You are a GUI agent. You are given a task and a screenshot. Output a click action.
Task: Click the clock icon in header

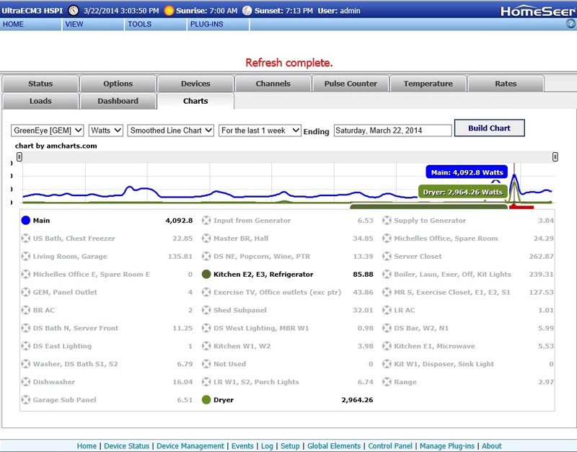click(74, 11)
